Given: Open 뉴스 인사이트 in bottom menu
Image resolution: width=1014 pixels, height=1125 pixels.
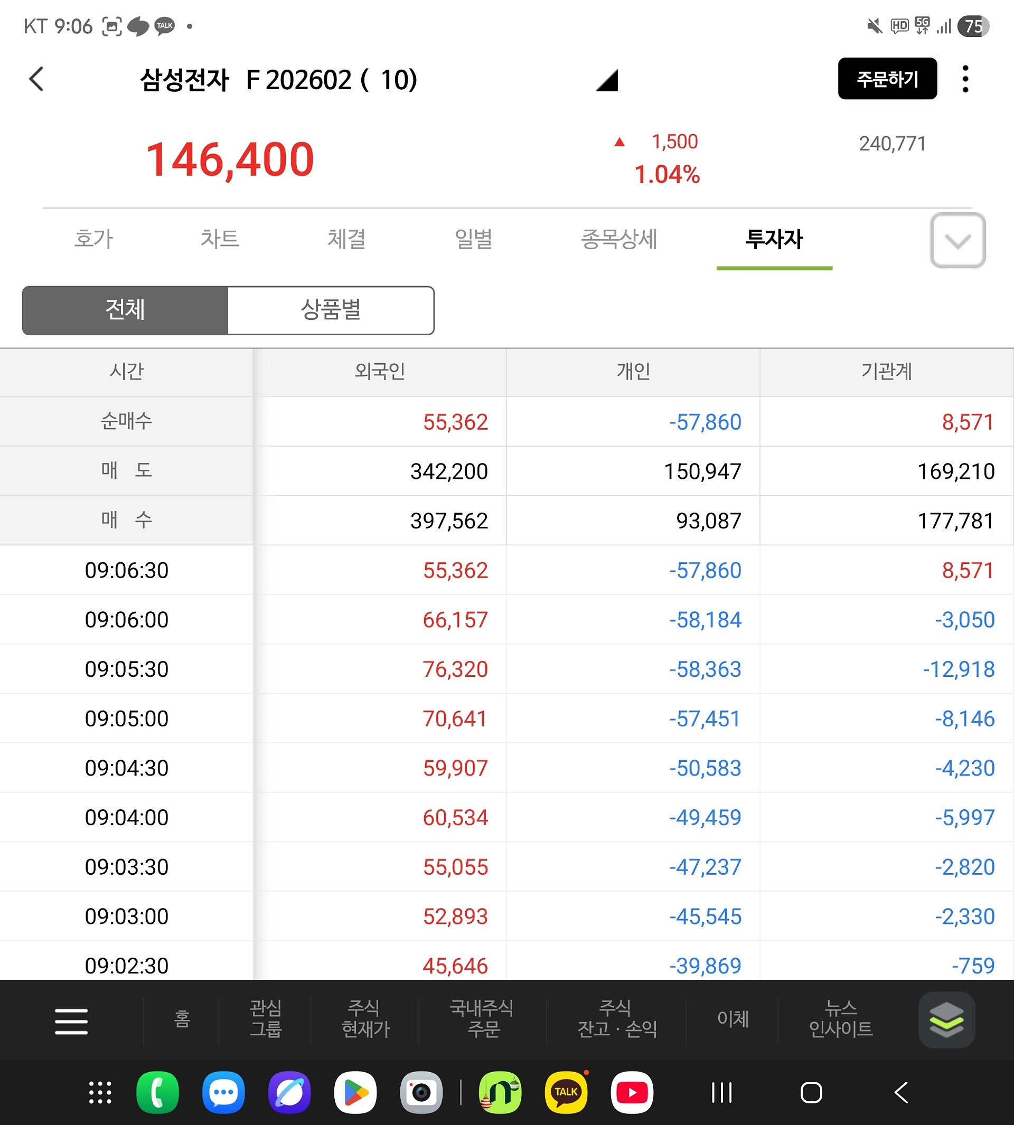Looking at the screenshot, I should tap(840, 1019).
